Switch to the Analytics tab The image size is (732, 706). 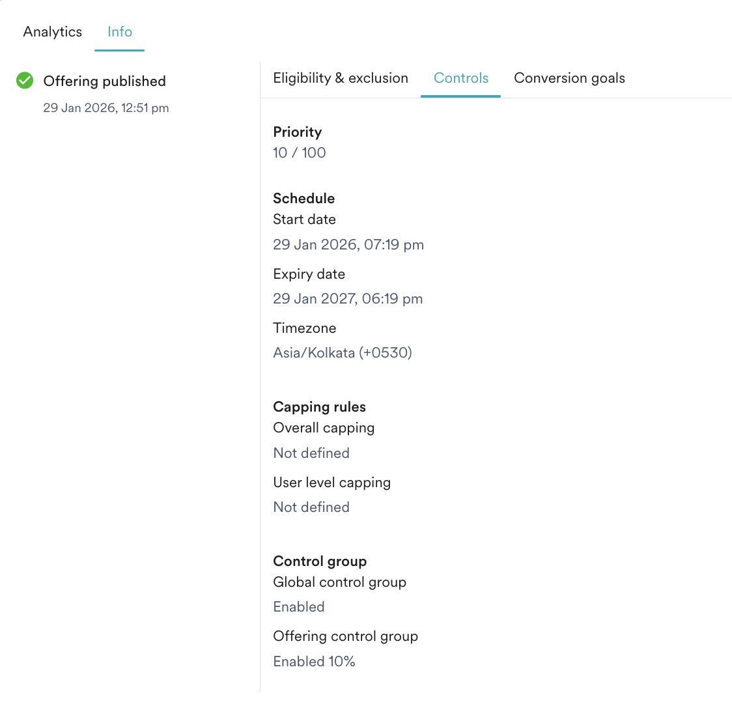[x=52, y=32]
